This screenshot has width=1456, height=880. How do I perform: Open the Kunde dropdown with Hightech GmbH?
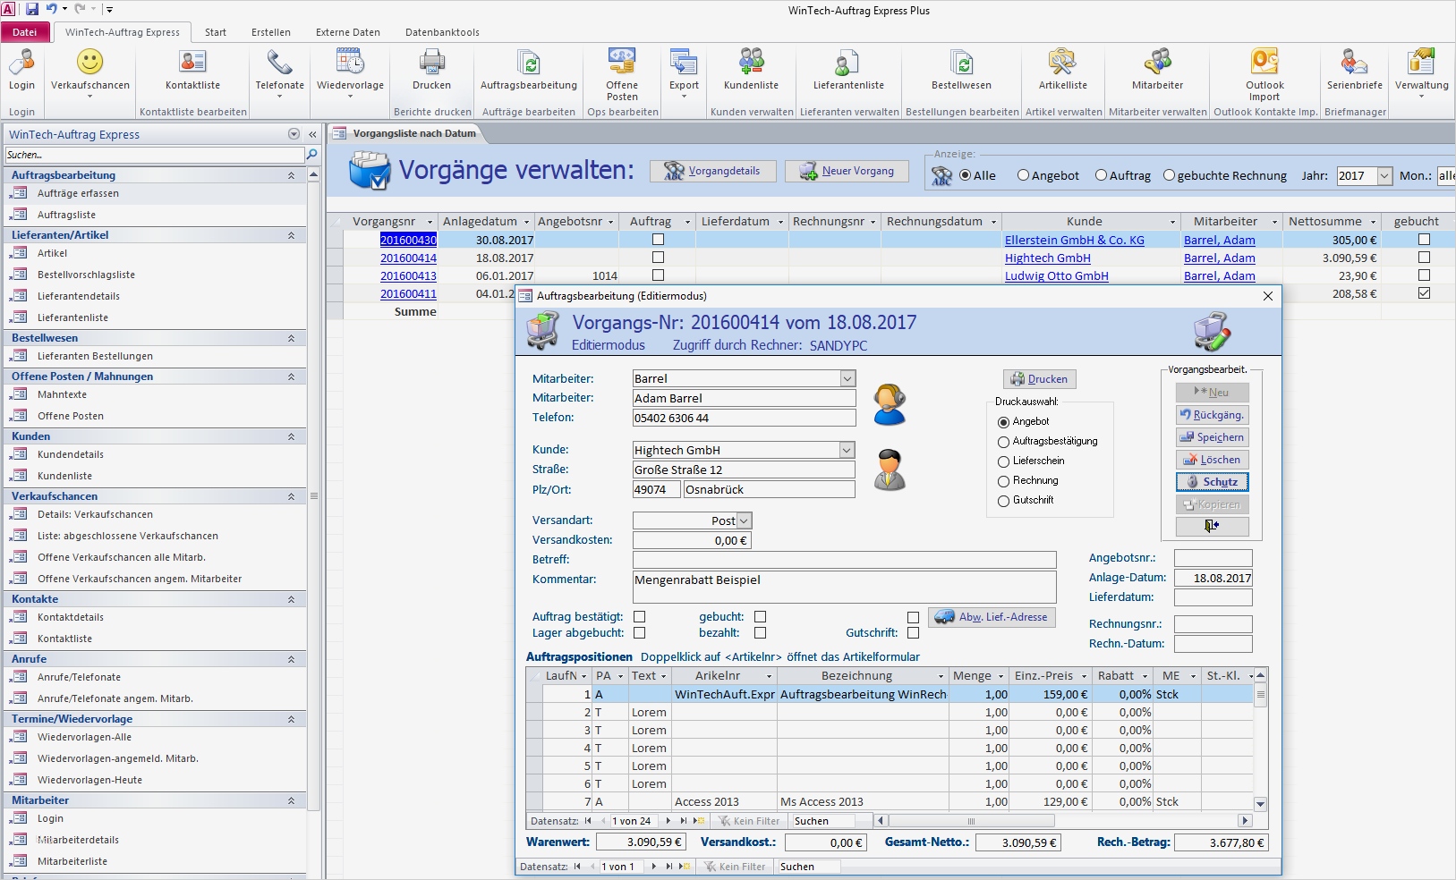click(x=847, y=450)
